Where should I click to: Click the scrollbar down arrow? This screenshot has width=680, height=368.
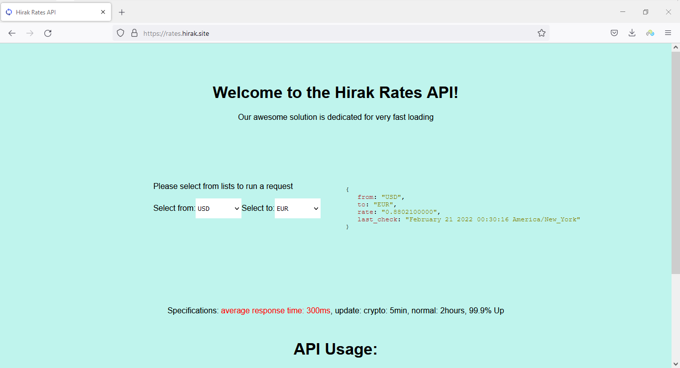(x=676, y=364)
